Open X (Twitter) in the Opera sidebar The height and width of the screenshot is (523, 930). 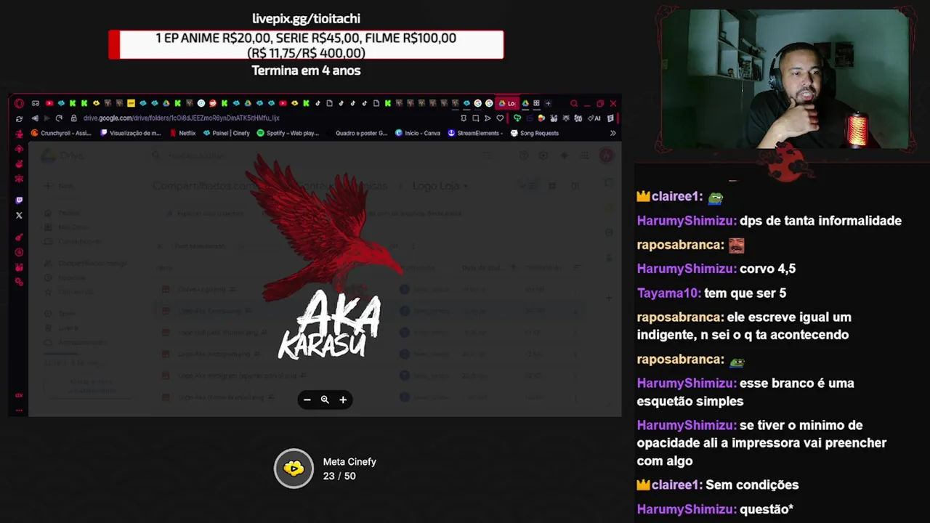(x=19, y=215)
